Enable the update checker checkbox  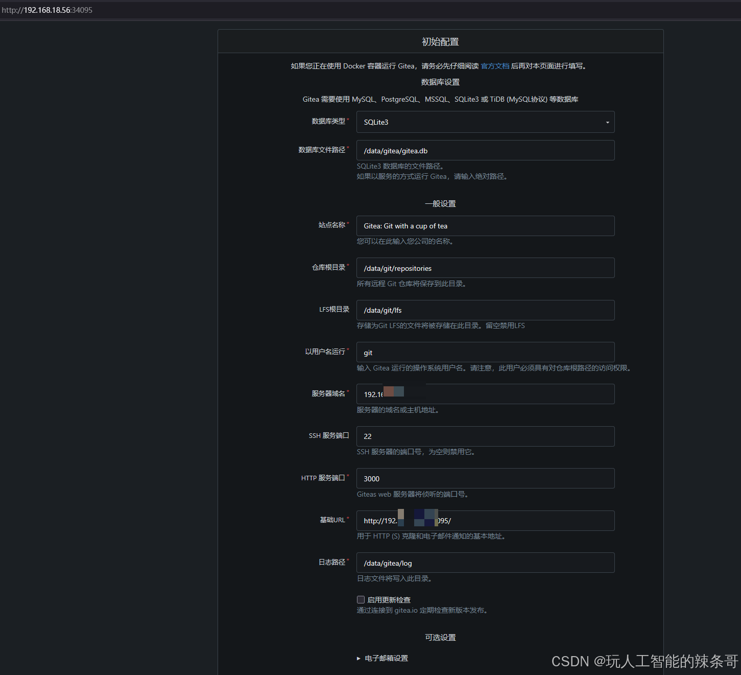(361, 599)
